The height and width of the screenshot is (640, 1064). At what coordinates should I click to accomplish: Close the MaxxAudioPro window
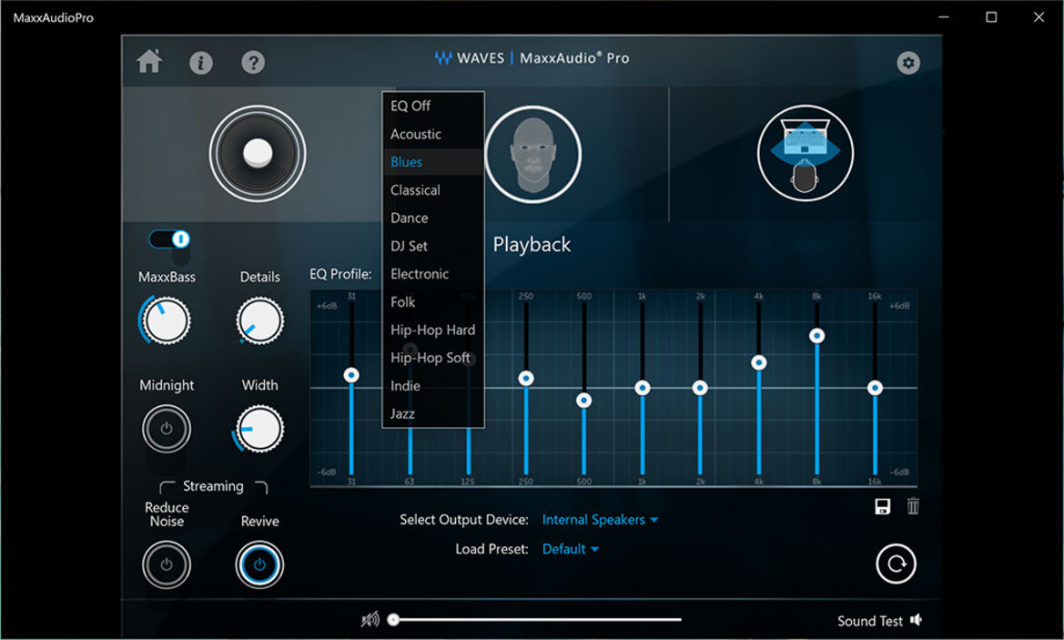point(1039,17)
